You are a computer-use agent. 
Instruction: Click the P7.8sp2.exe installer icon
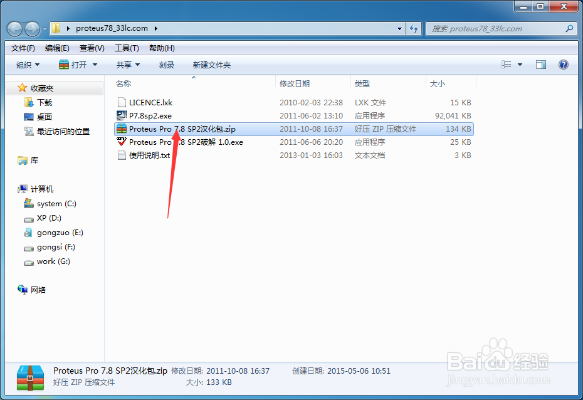pos(122,115)
